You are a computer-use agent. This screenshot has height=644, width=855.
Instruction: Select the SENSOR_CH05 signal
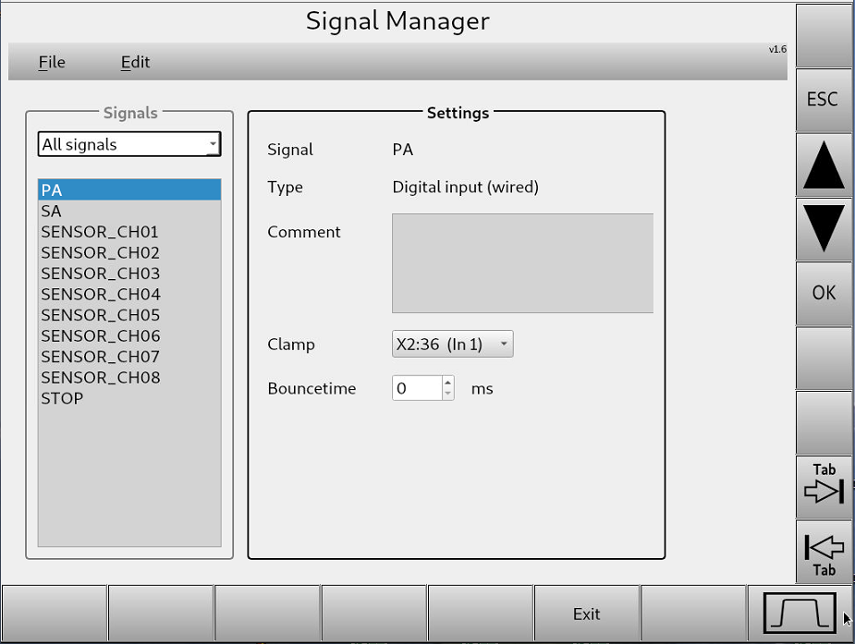[x=100, y=314]
